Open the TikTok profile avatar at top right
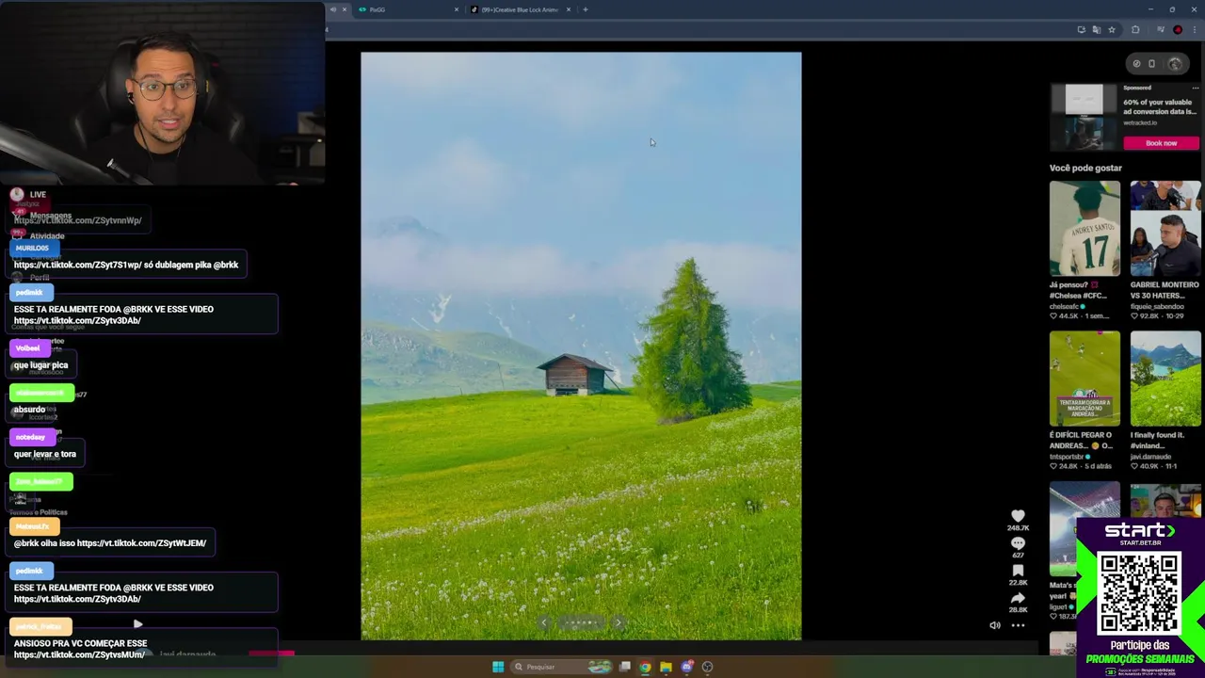1205x678 pixels. click(x=1175, y=64)
